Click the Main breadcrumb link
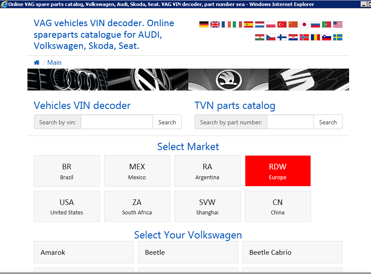The height and width of the screenshot is (274, 371). click(54, 63)
